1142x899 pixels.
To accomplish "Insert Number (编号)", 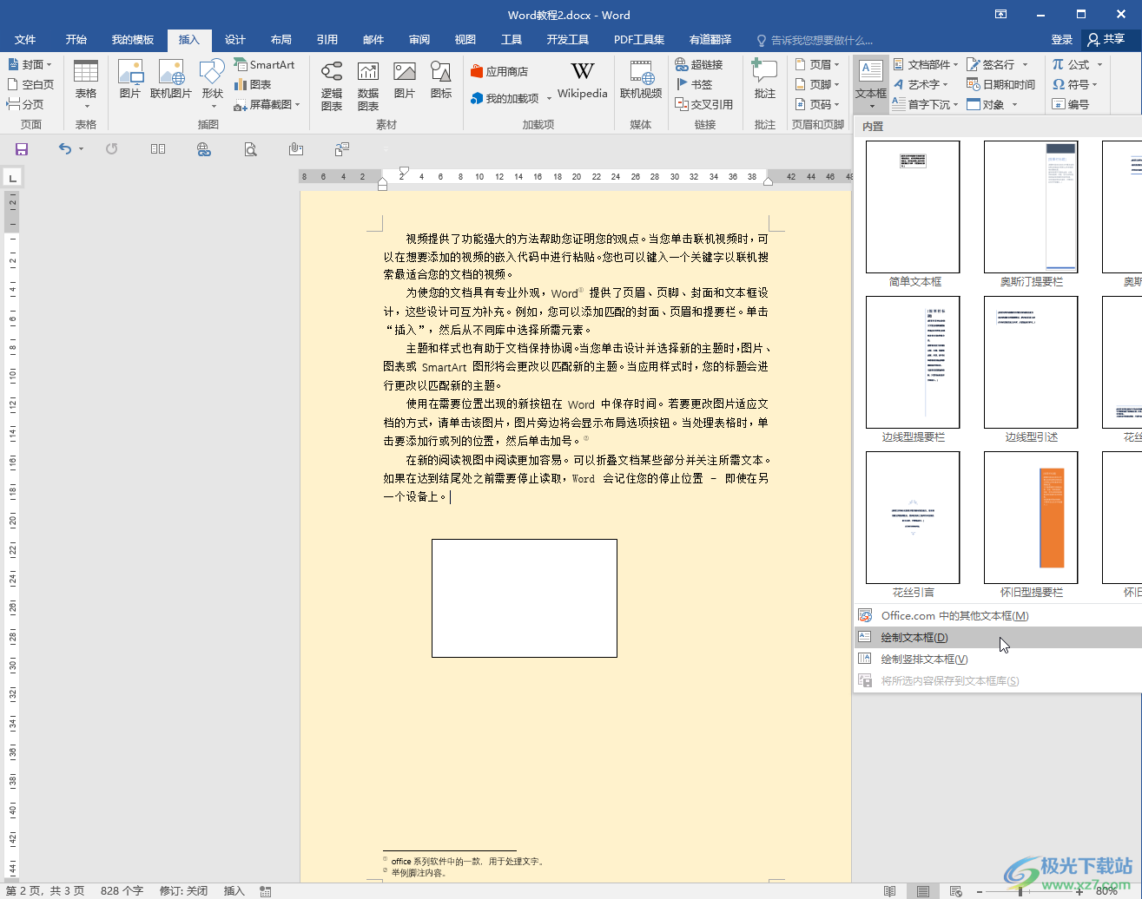I will coord(1070,104).
